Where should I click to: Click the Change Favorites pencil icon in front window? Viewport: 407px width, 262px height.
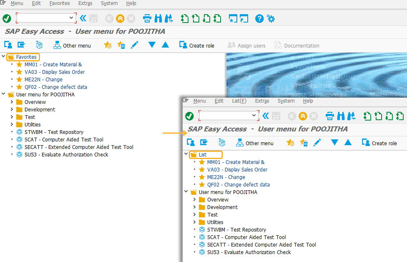pos(317,143)
